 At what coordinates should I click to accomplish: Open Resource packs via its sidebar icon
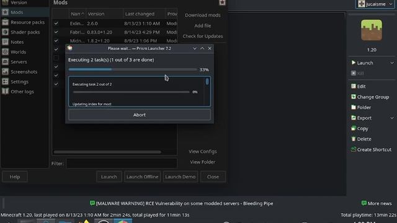5,22
